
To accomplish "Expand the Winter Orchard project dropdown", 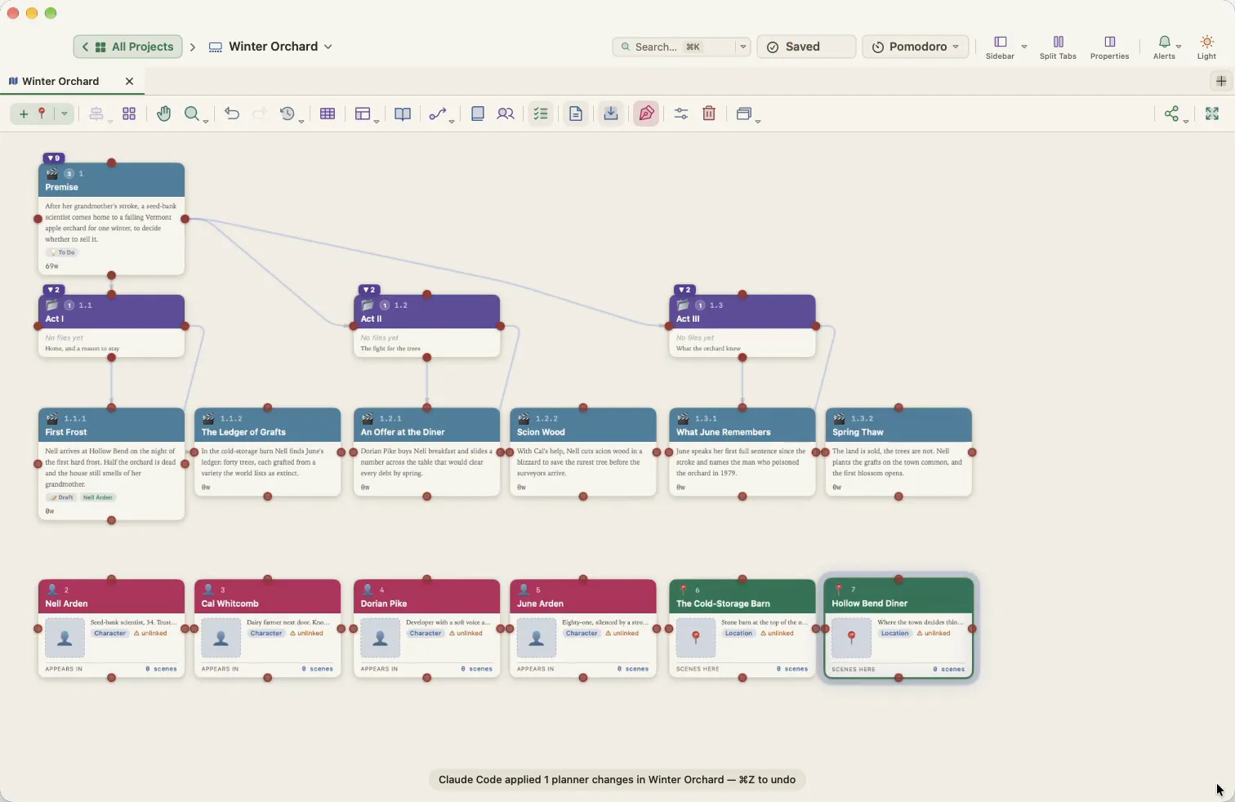I will [x=271, y=47].
